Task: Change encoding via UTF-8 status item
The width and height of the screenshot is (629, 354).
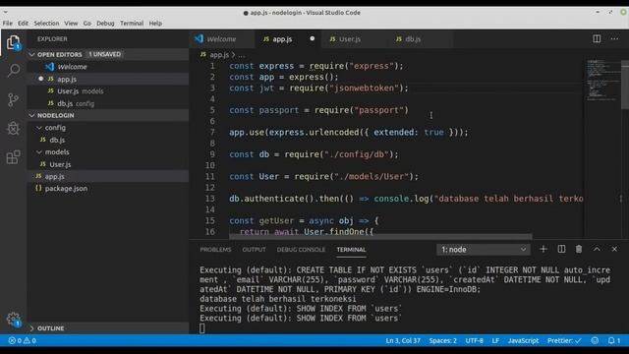Action: [x=474, y=341]
